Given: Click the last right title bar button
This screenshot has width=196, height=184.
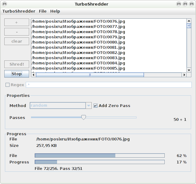Looking at the screenshot, I should click(x=192, y=4).
